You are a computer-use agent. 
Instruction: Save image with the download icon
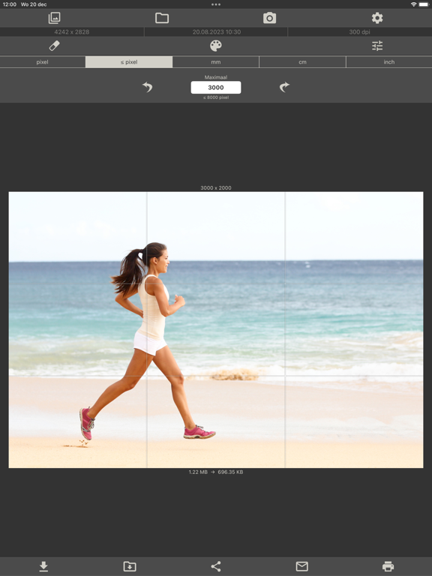pos(43,566)
